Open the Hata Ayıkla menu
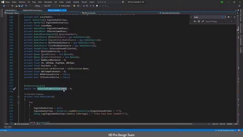This screenshot has height=137, width=243. tap(48, 2)
